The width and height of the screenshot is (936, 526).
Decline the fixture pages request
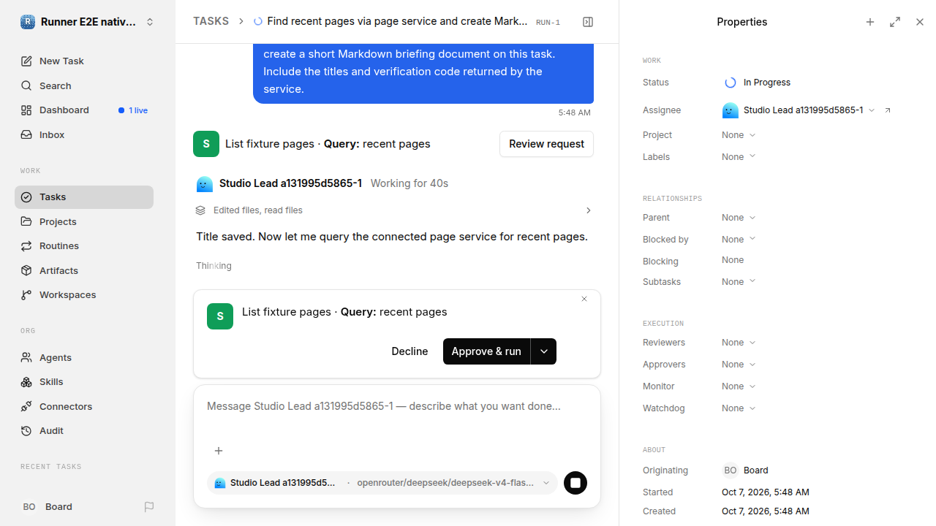click(x=409, y=351)
